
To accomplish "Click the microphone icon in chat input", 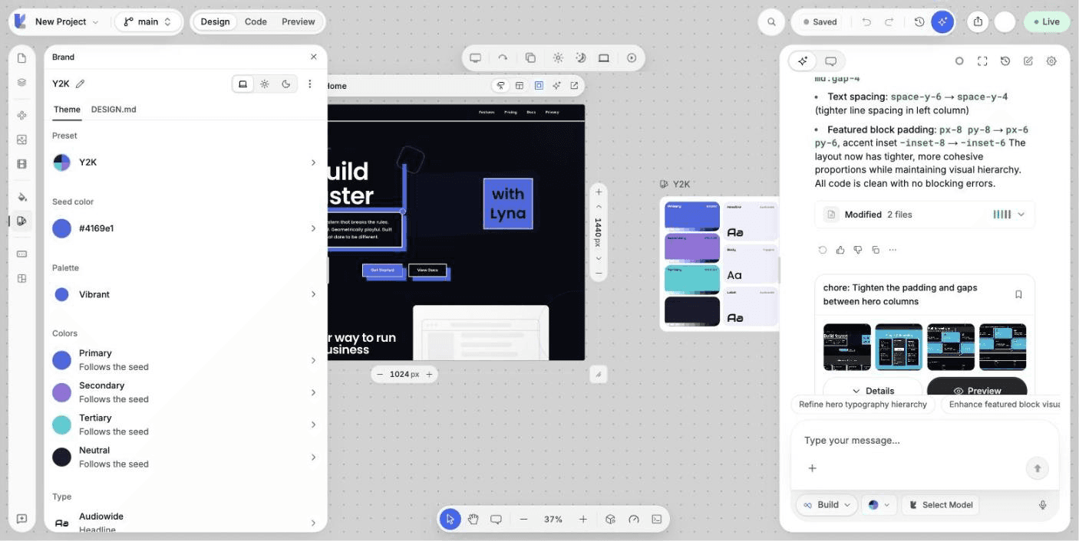I will click(x=1043, y=505).
